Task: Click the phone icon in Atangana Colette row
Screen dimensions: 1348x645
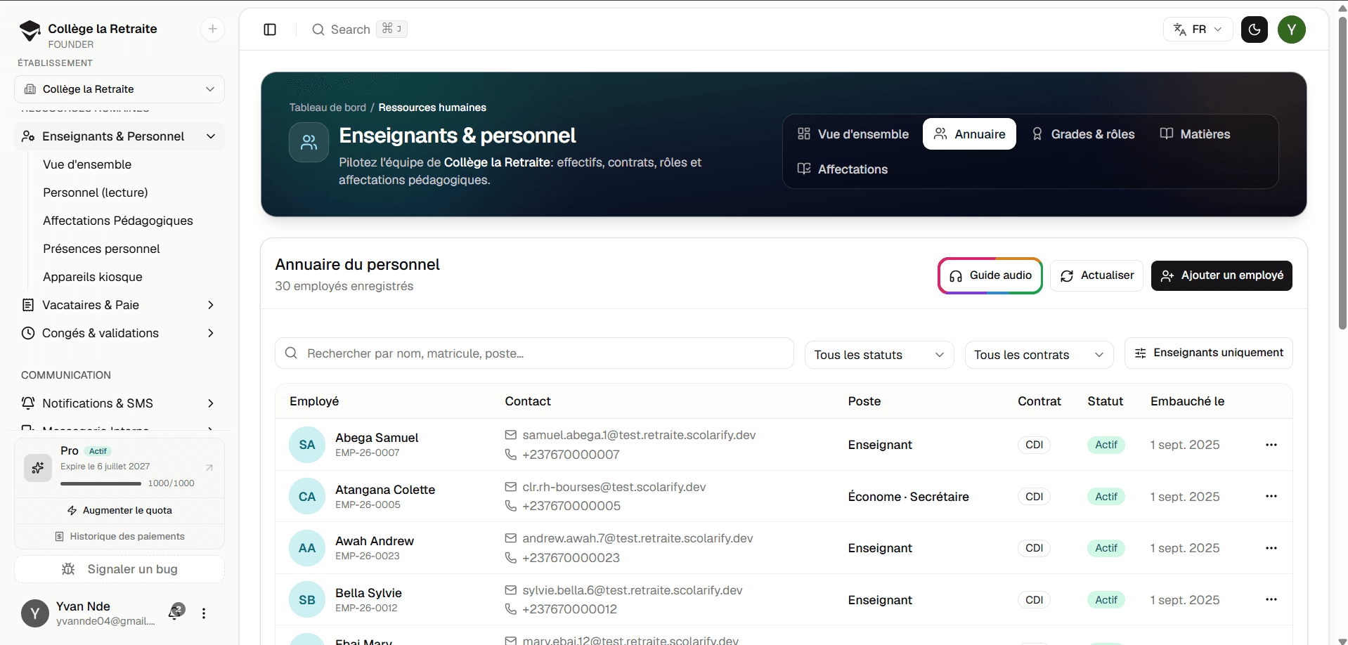Action: point(511,506)
